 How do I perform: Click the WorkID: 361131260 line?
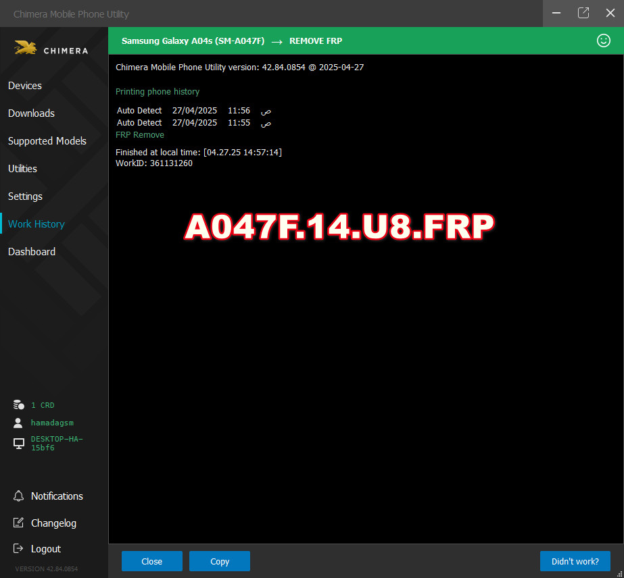[x=154, y=163]
